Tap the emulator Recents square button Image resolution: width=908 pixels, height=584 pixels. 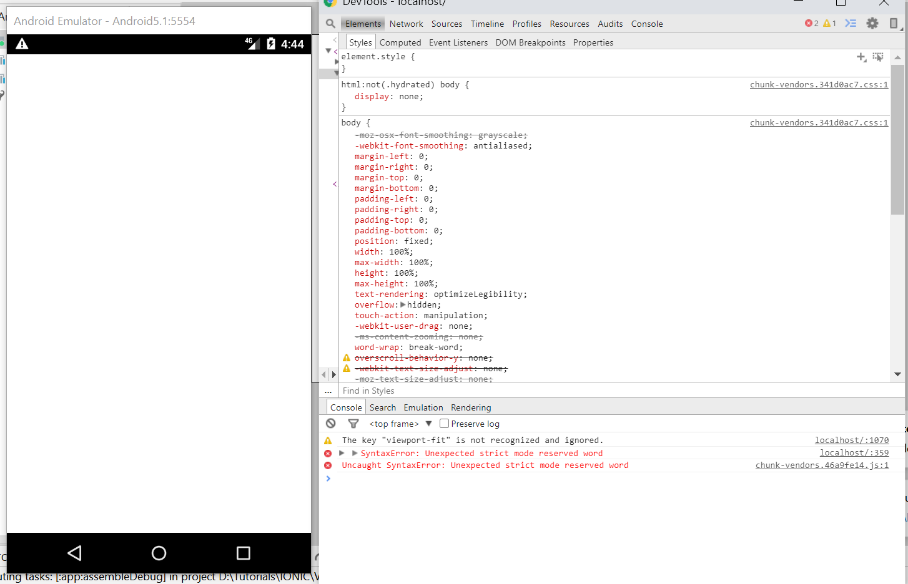[244, 553]
